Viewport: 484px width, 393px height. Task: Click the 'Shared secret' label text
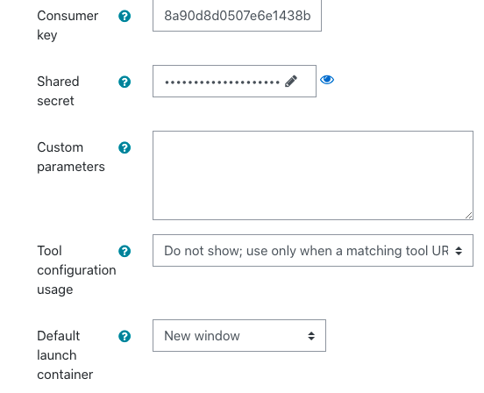click(58, 91)
